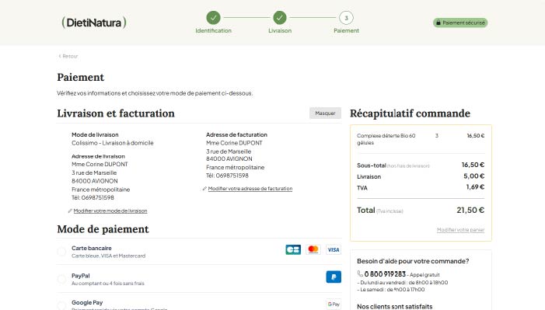This screenshot has height=310, width=545.
Task: Click the Google Pay option label
Action: [87, 303]
